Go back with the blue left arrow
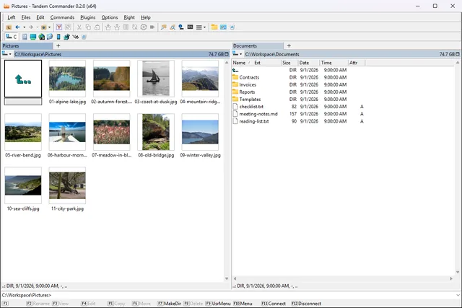 [x=17, y=27]
